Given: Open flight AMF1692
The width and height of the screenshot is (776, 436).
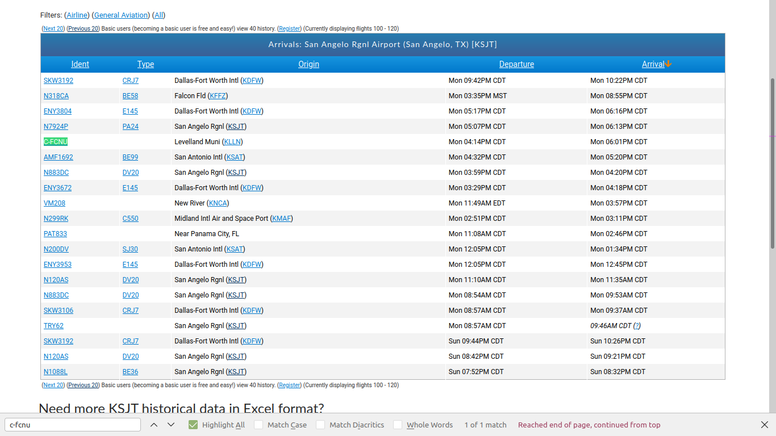Looking at the screenshot, I should [x=59, y=157].
